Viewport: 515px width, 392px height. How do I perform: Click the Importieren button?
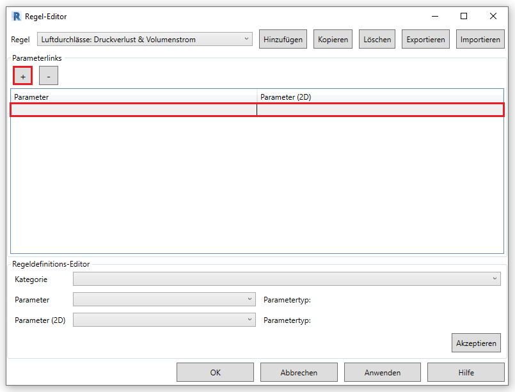point(480,40)
